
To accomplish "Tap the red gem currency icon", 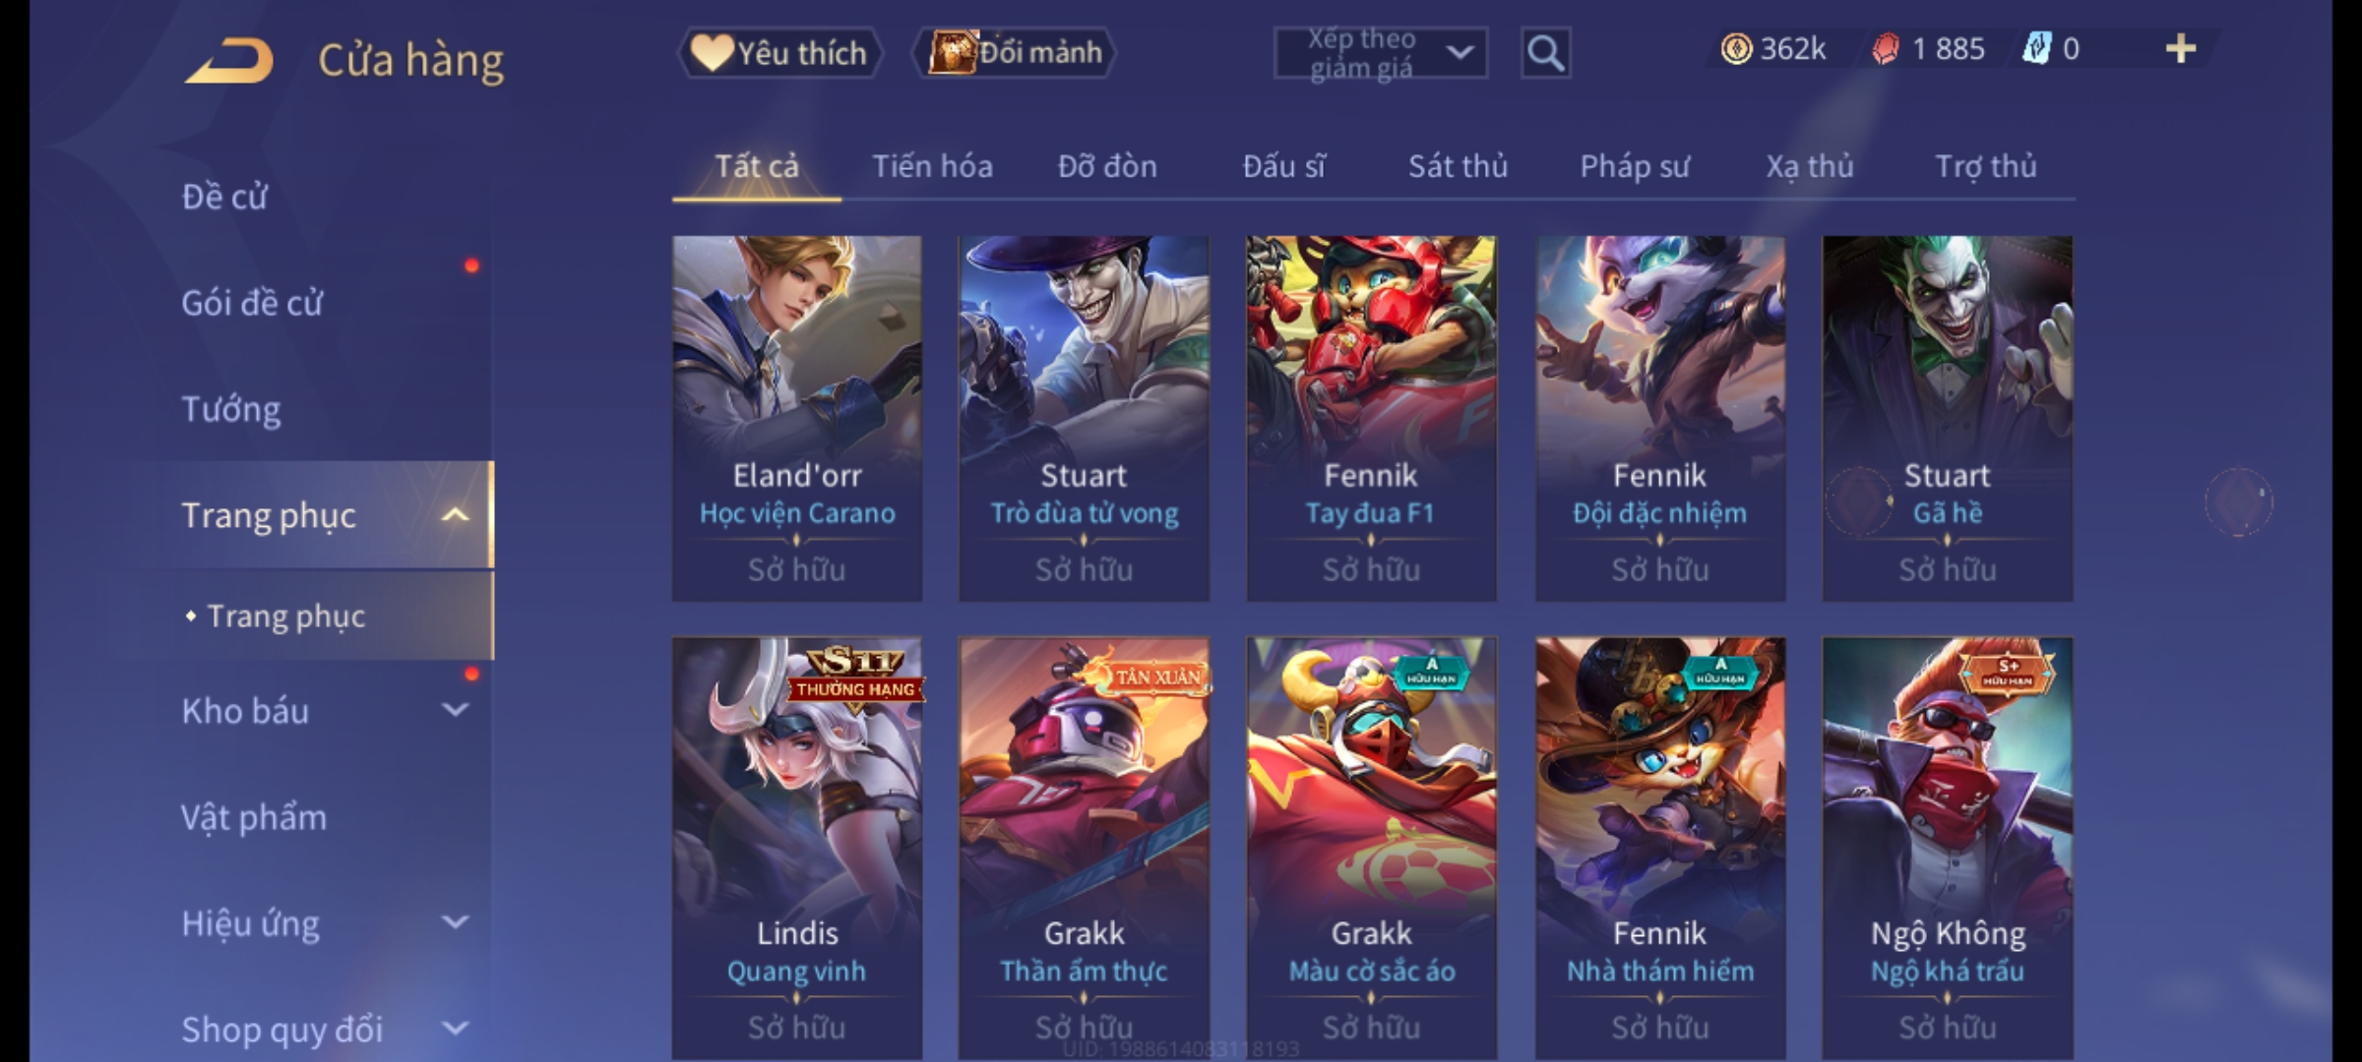I will 1885,49.
